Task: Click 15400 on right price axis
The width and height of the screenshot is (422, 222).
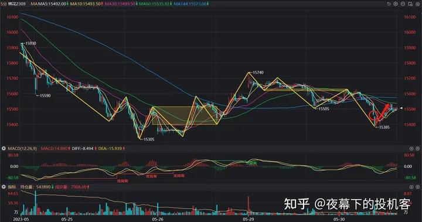Action: [x=410, y=125]
